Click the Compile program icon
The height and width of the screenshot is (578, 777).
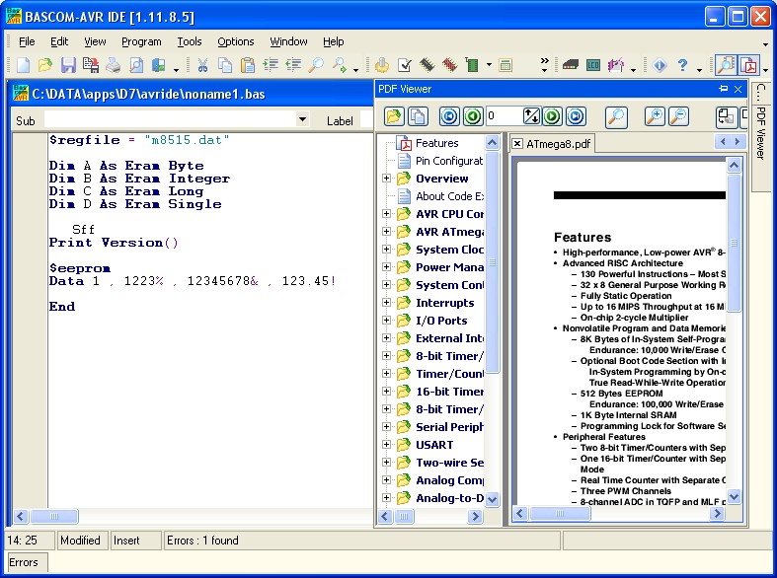point(381,65)
